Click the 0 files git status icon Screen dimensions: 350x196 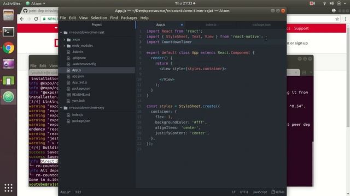click(278, 192)
